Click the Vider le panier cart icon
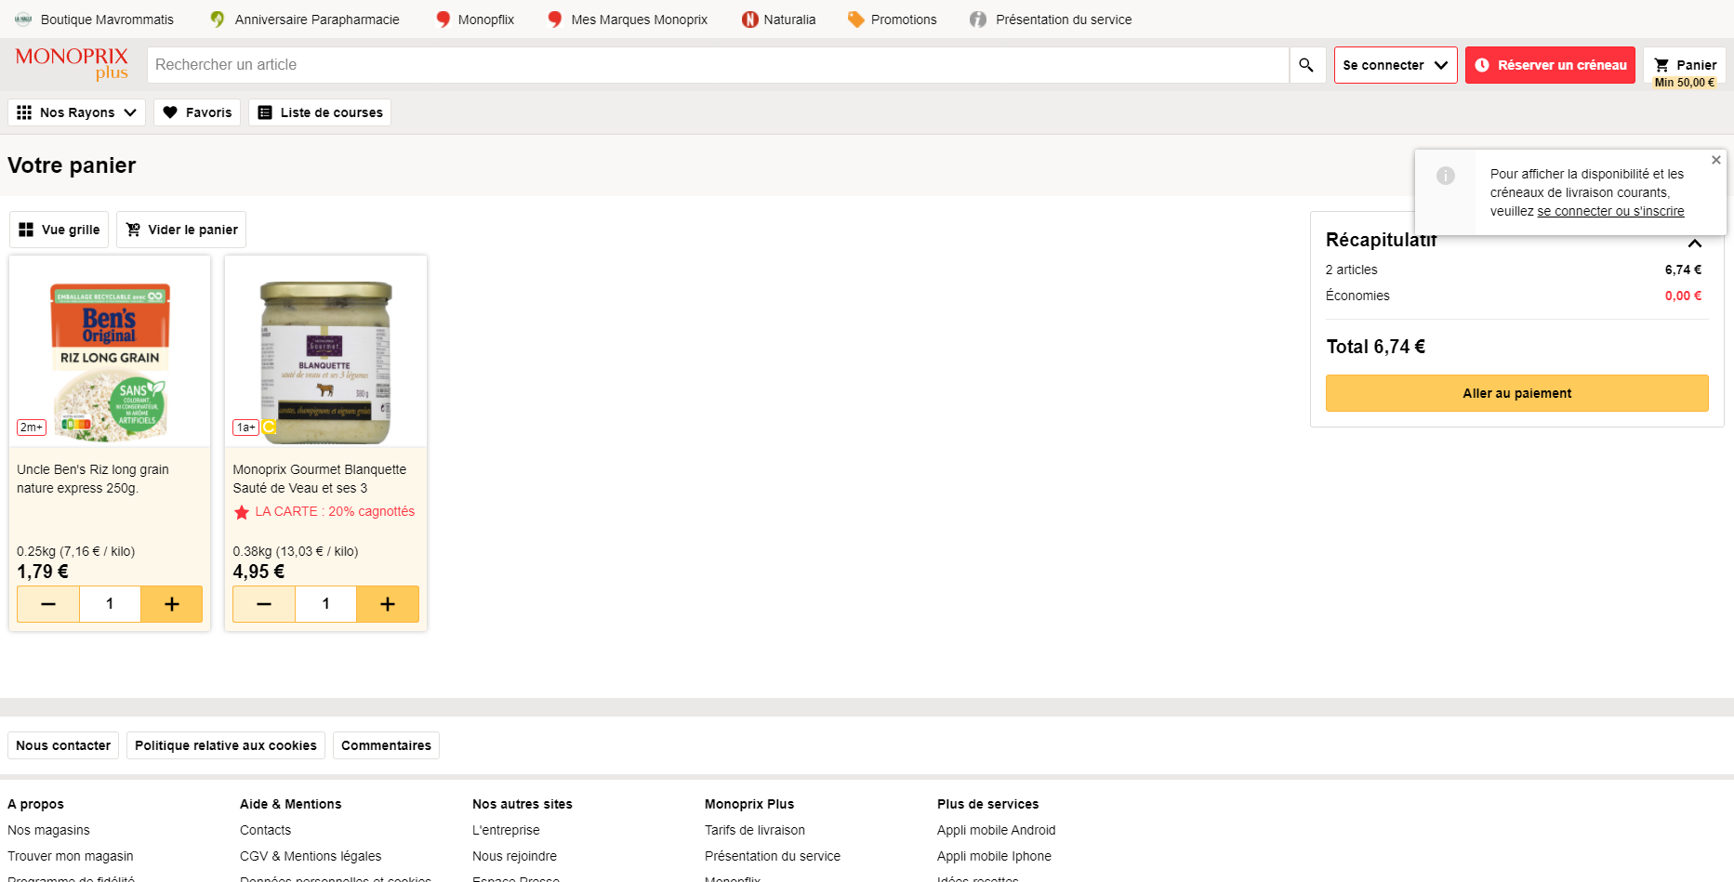 133,230
